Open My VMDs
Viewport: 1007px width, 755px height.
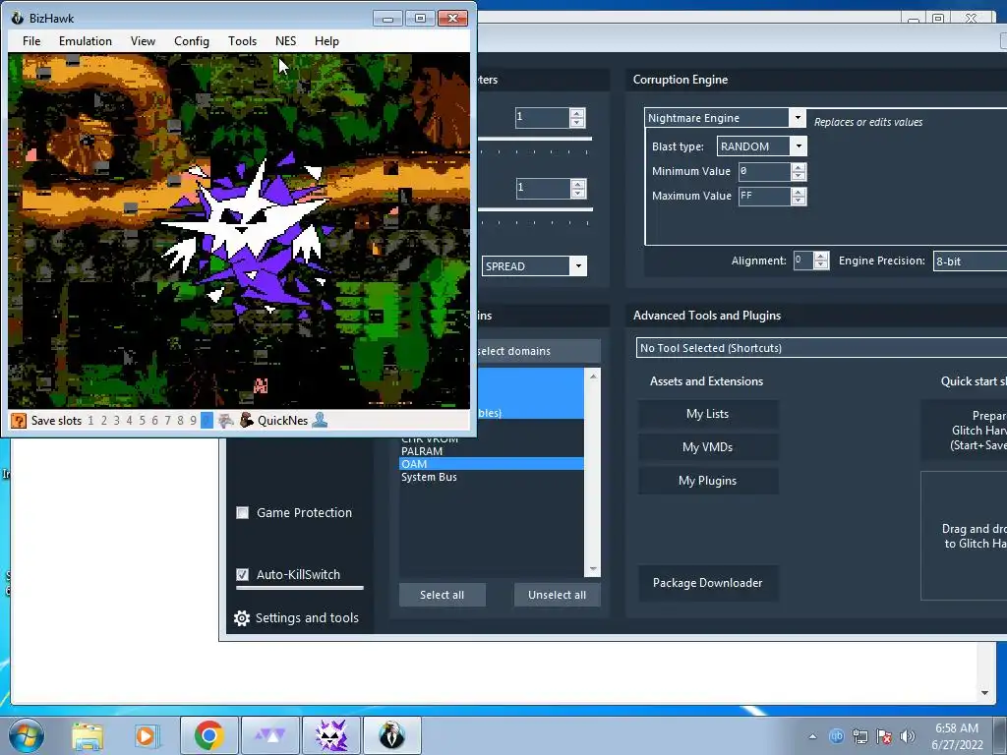[708, 447]
